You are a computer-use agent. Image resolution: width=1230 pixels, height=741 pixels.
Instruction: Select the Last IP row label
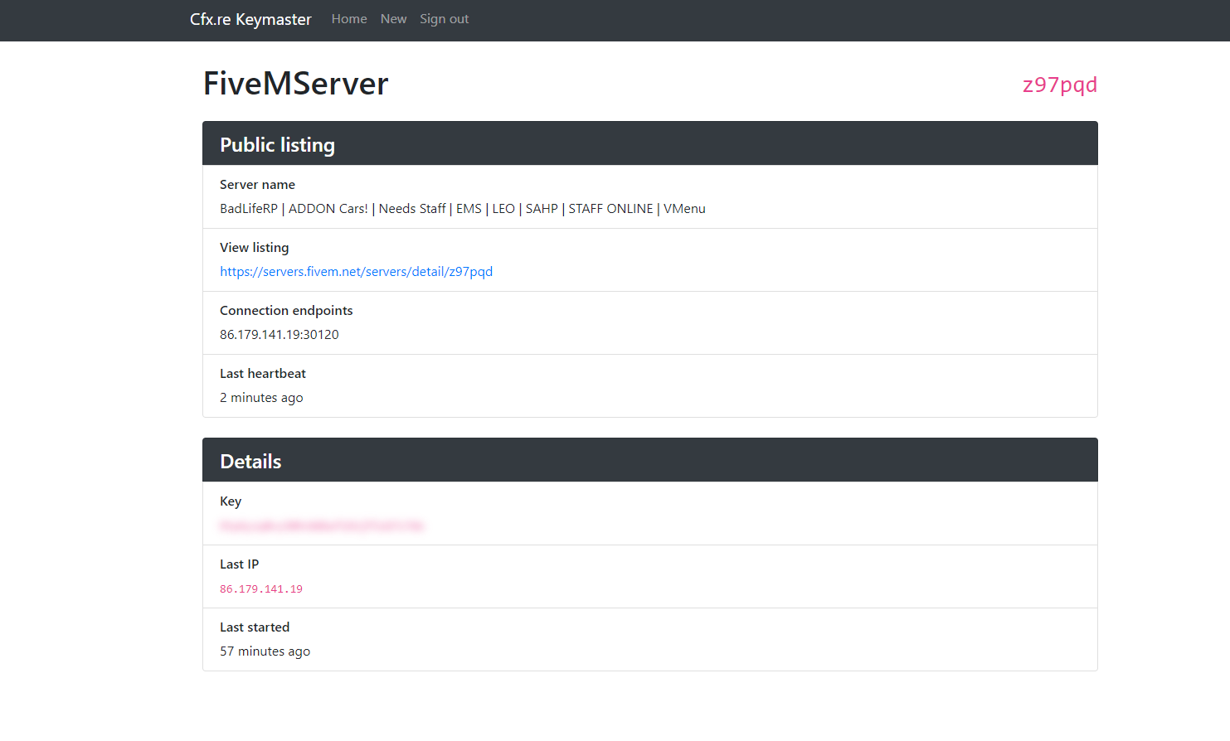coord(239,564)
